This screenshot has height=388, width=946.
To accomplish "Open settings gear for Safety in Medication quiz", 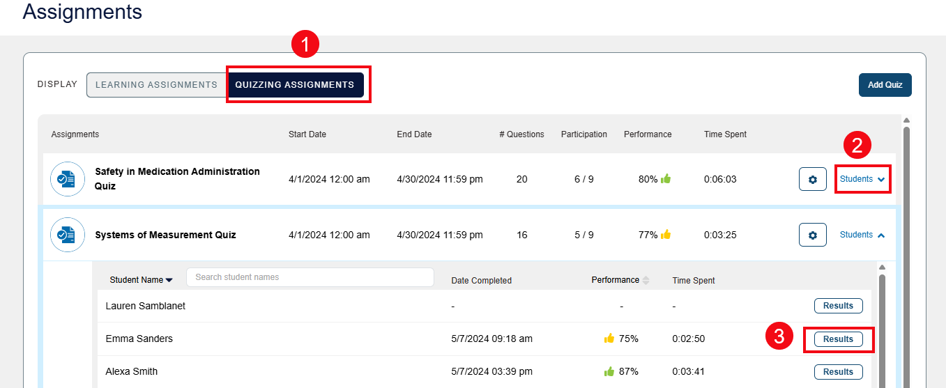I will click(812, 179).
